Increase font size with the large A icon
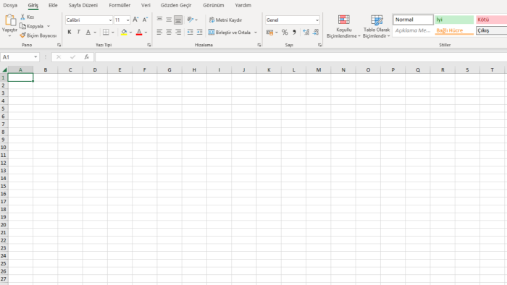The width and height of the screenshot is (507, 285). [135, 20]
